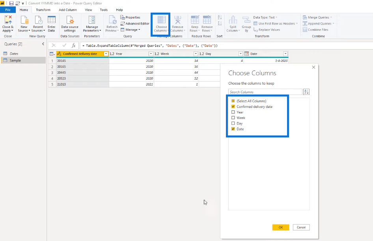Select the Dates query
This screenshot has width=373, height=241.
point(23,54)
